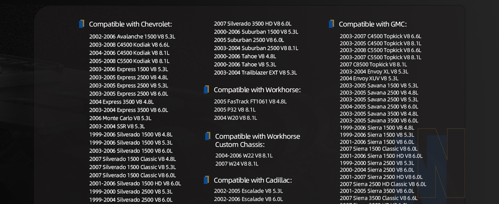Click 2001-2006 Sierra 1500 HD V8 6.0L

(381, 156)
